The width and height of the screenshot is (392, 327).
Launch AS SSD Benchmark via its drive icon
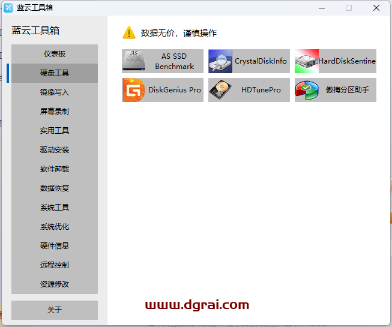click(134, 61)
